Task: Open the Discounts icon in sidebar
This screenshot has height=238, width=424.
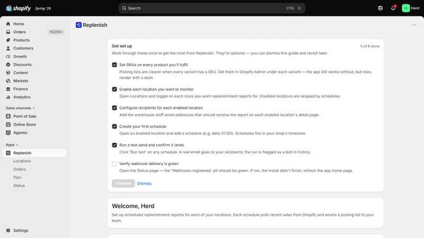Action: [x=8, y=65]
